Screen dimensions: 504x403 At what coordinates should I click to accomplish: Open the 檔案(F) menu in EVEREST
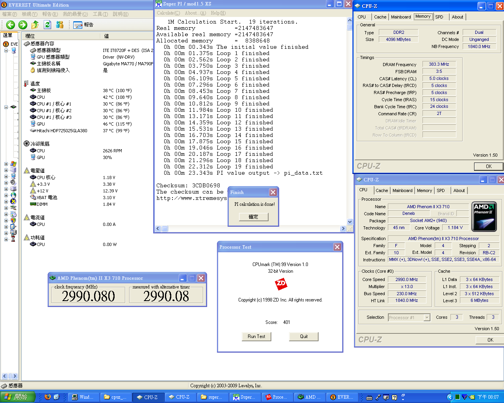(x=10, y=14)
